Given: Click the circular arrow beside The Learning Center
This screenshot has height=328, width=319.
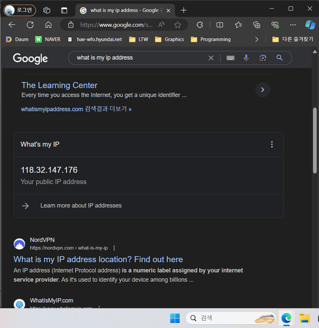Looking at the screenshot, I should click(x=263, y=90).
